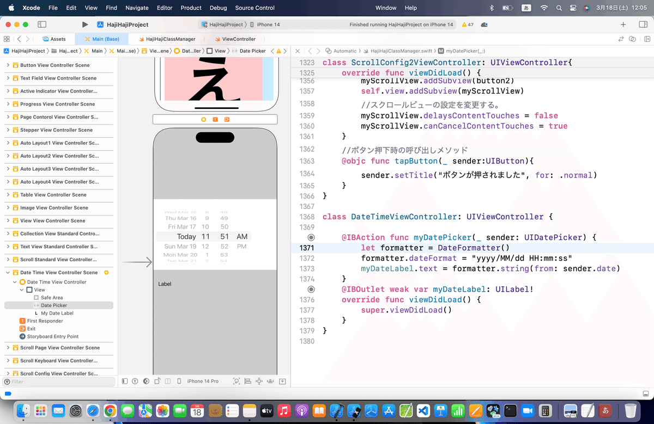Image resolution: width=654 pixels, height=424 pixels.
Task: Select My Date Label in the outline
Action: pyautogui.click(x=53, y=314)
